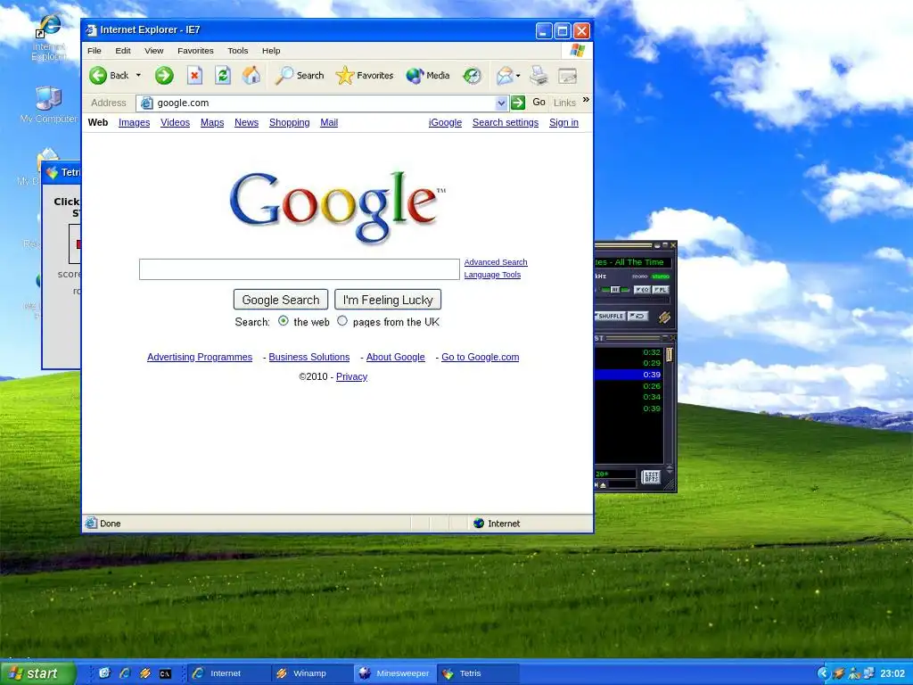The image size is (913, 685).
Task: Open the Language Tools link
Action: (492, 275)
